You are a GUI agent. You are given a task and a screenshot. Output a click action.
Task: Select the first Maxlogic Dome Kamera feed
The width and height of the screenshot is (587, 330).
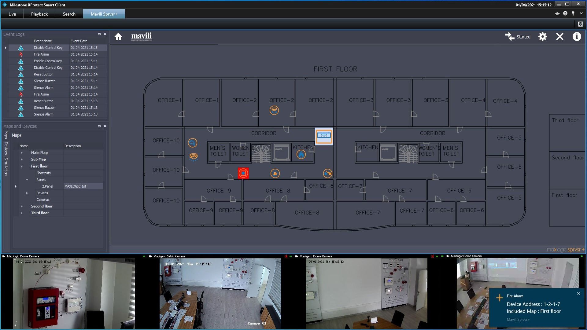pos(74,293)
